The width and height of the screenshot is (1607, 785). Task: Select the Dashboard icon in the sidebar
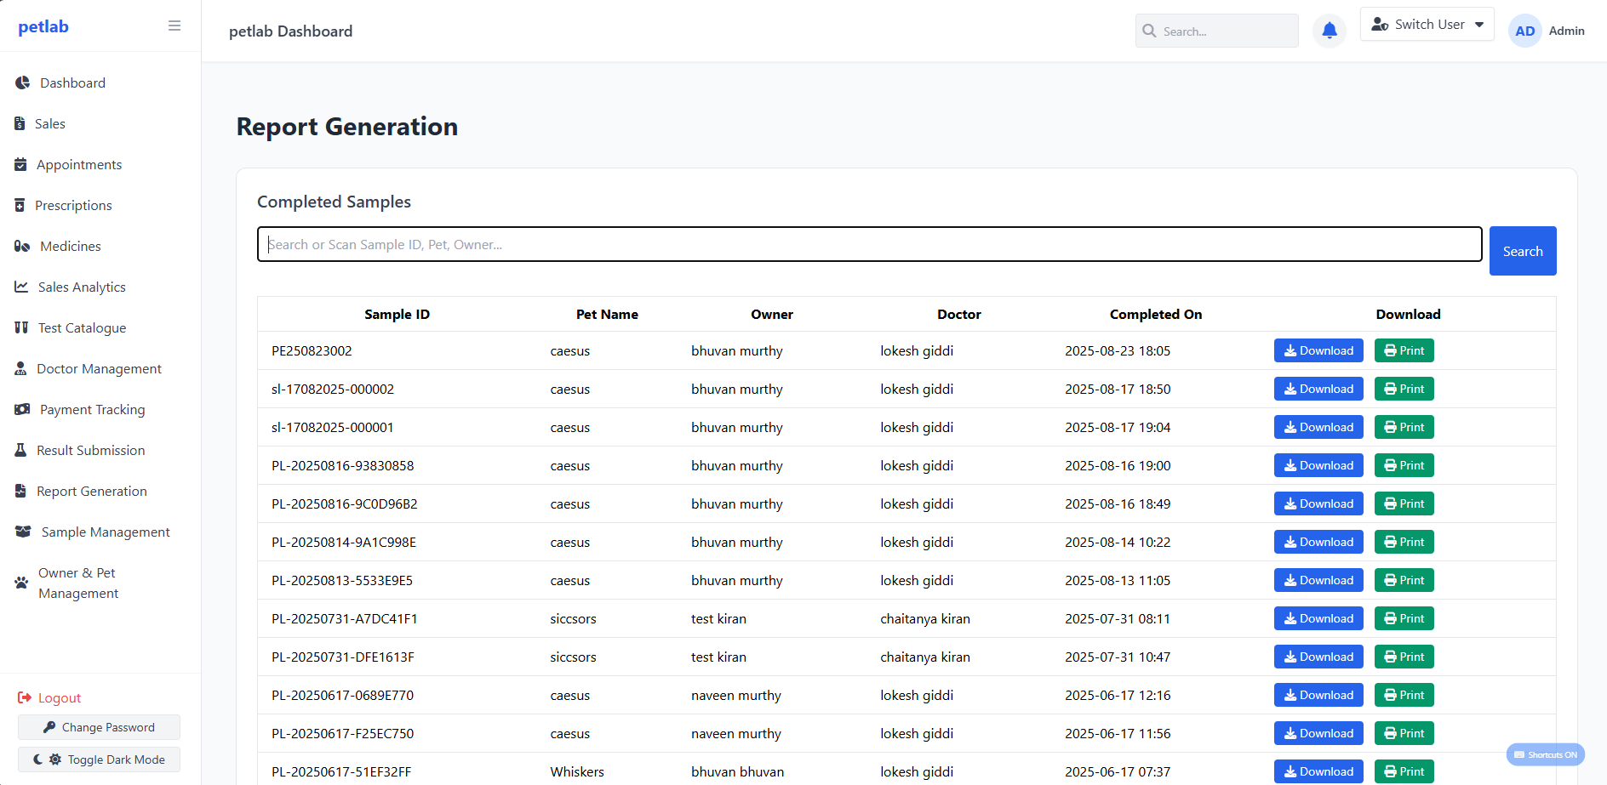pos(20,82)
